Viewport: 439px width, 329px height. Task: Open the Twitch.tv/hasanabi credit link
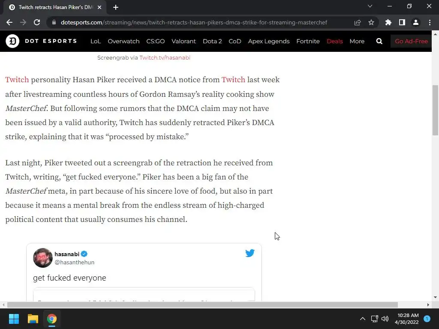165,58
